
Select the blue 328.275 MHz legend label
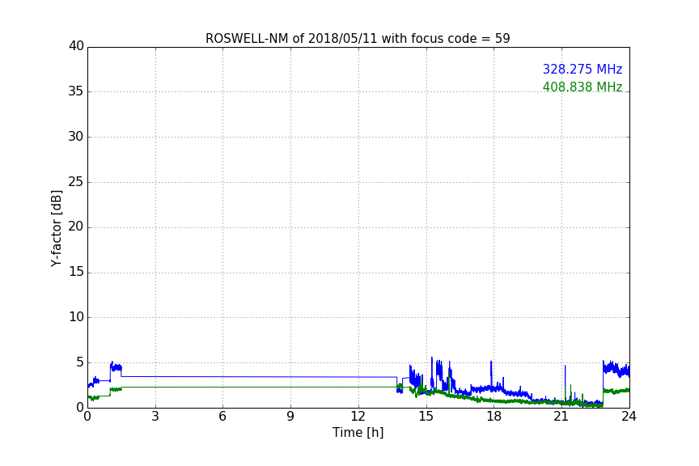(x=582, y=69)
